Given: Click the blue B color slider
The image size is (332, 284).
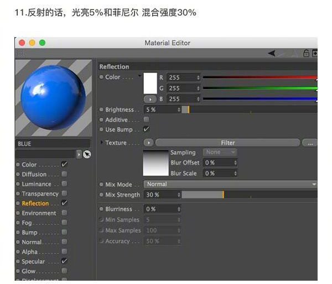Looking at the screenshot, I should 260,99.
